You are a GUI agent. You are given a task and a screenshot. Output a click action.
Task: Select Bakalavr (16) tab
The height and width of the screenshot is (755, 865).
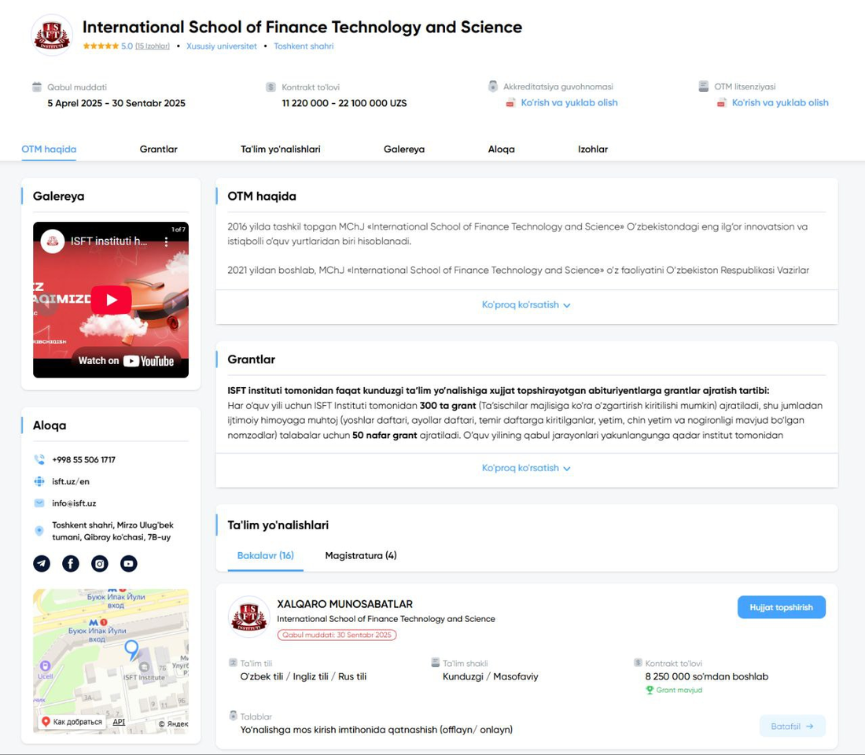(x=265, y=556)
